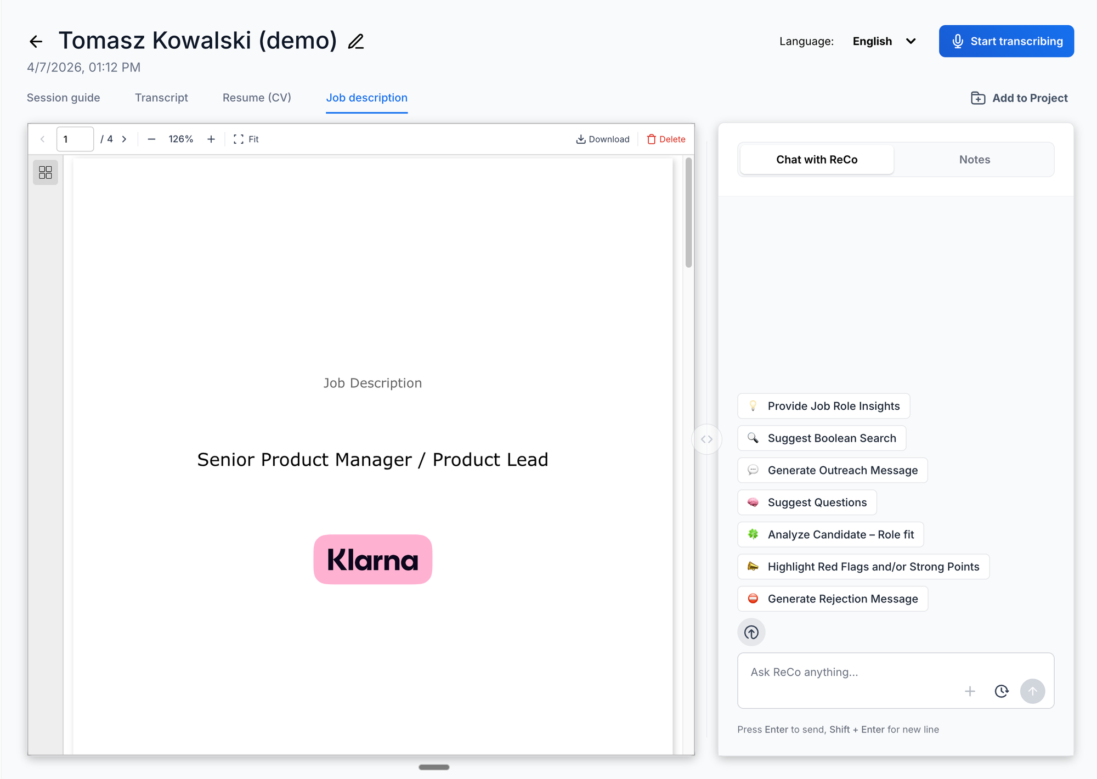This screenshot has width=1097, height=779.
Task: Choose Provide Job Role Insights suggestion
Action: 824,406
